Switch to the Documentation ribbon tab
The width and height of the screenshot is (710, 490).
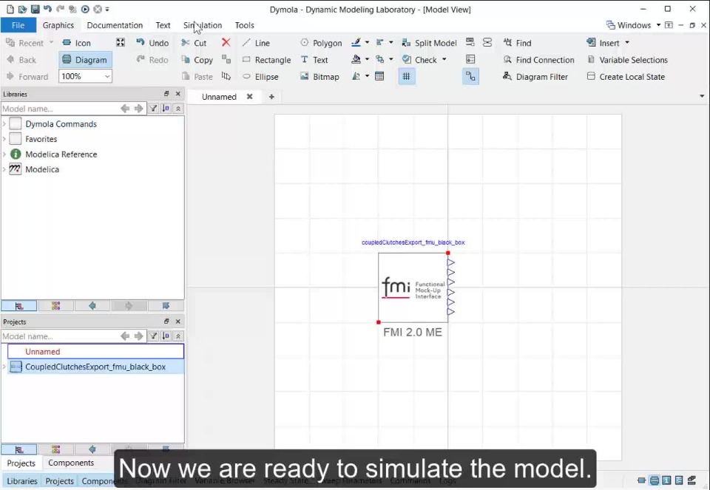tap(115, 25)
